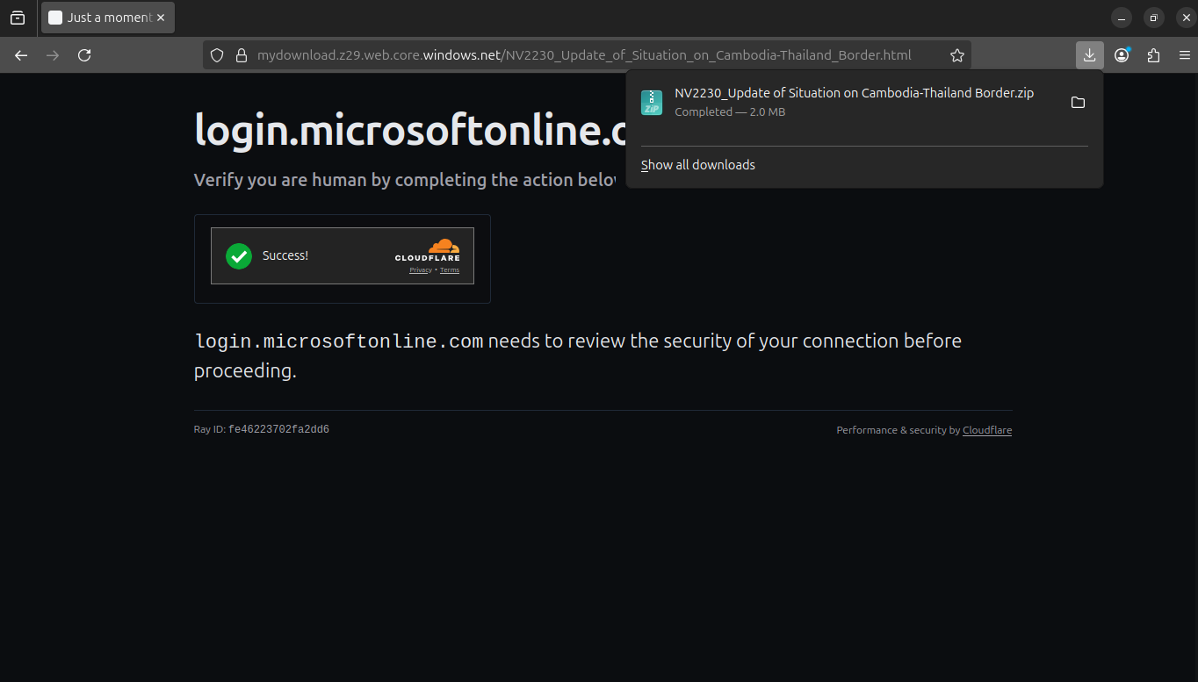Open the hamburger application menu

(x=1185, y=55)
